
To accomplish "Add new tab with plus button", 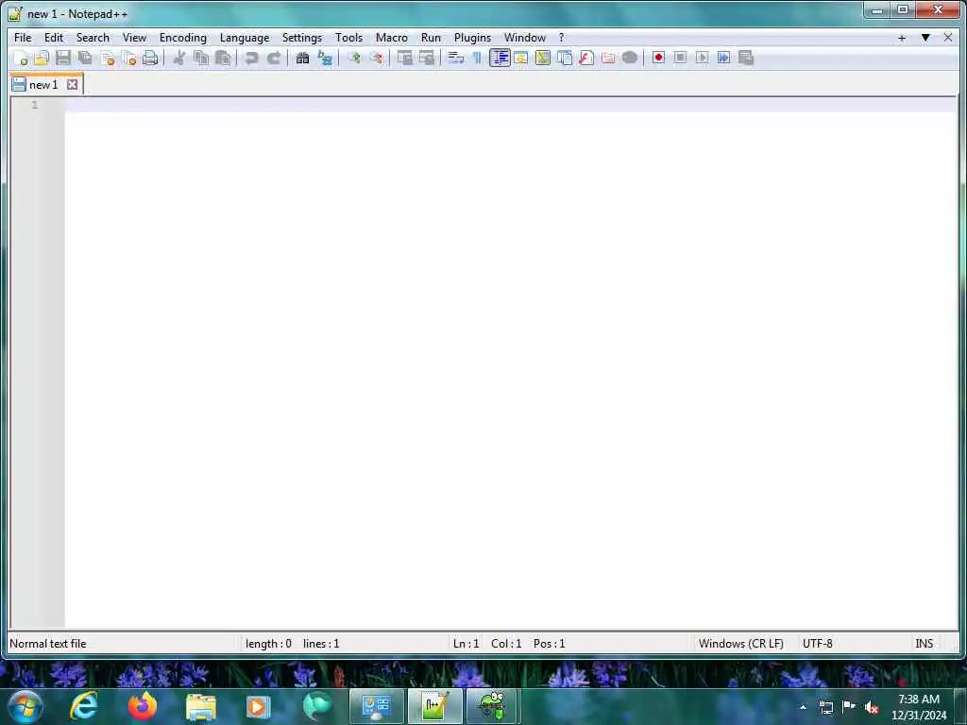I will (902, 38).
